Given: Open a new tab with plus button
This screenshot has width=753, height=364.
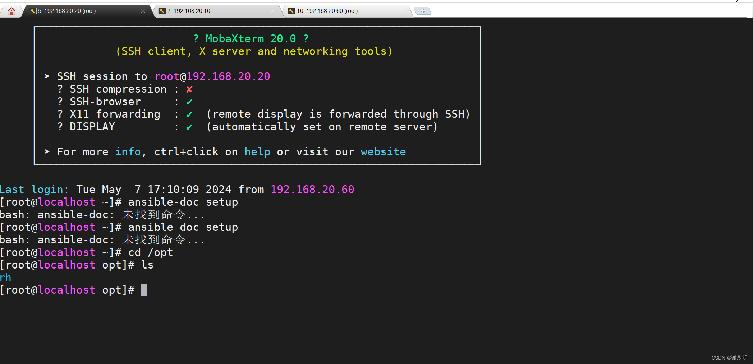Looking at the screenshot, I should coord(423,11).
